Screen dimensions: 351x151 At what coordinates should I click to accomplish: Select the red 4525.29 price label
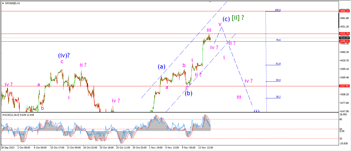(x=344, y=34)
